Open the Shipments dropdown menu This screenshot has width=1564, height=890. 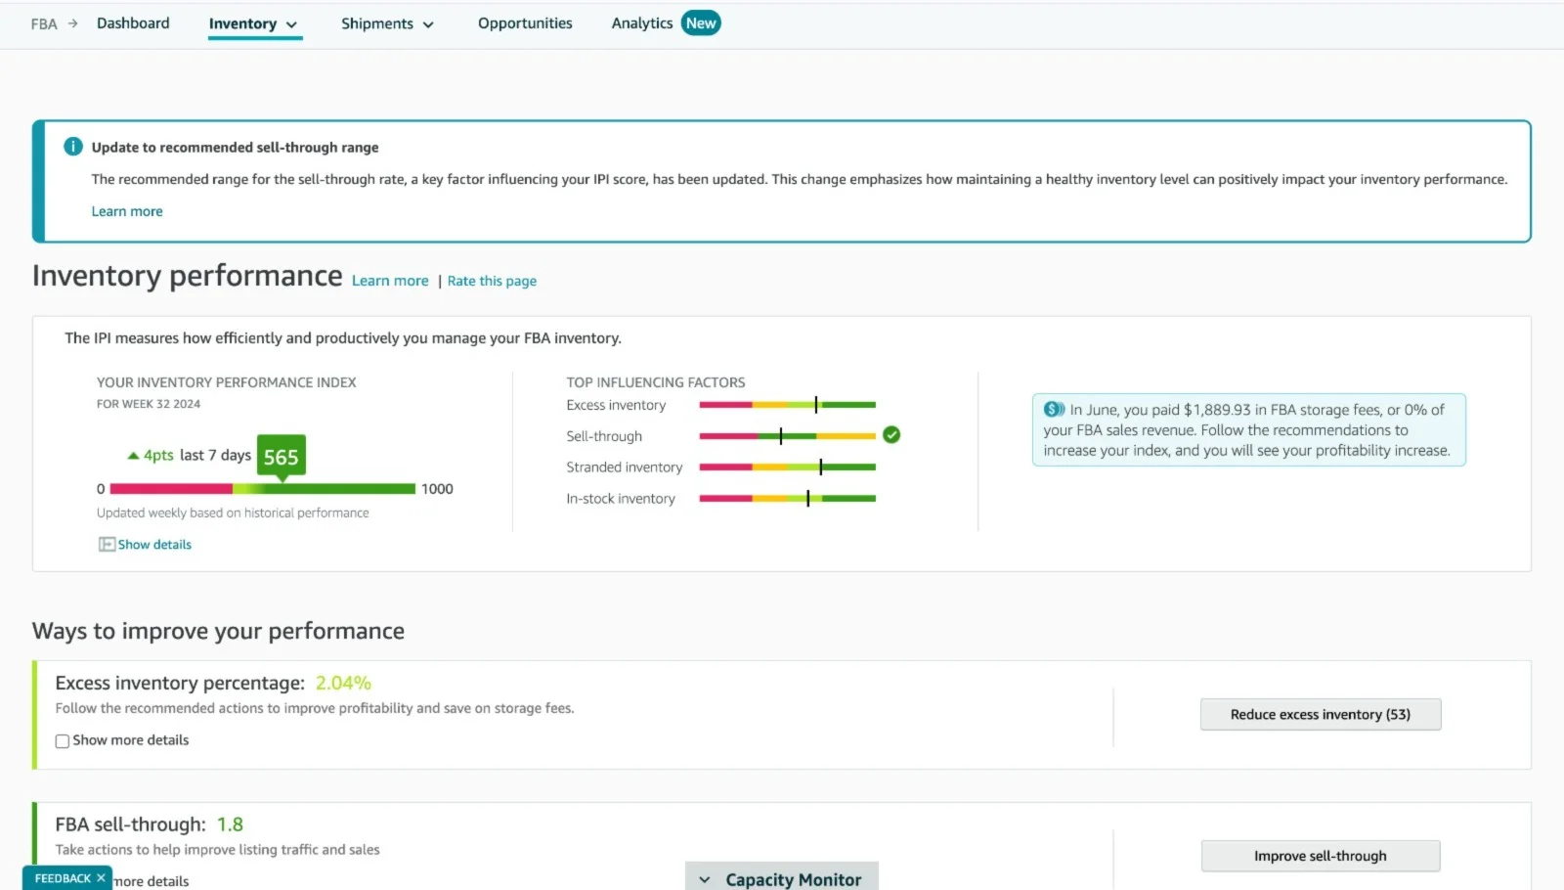(x=387, y=24)
